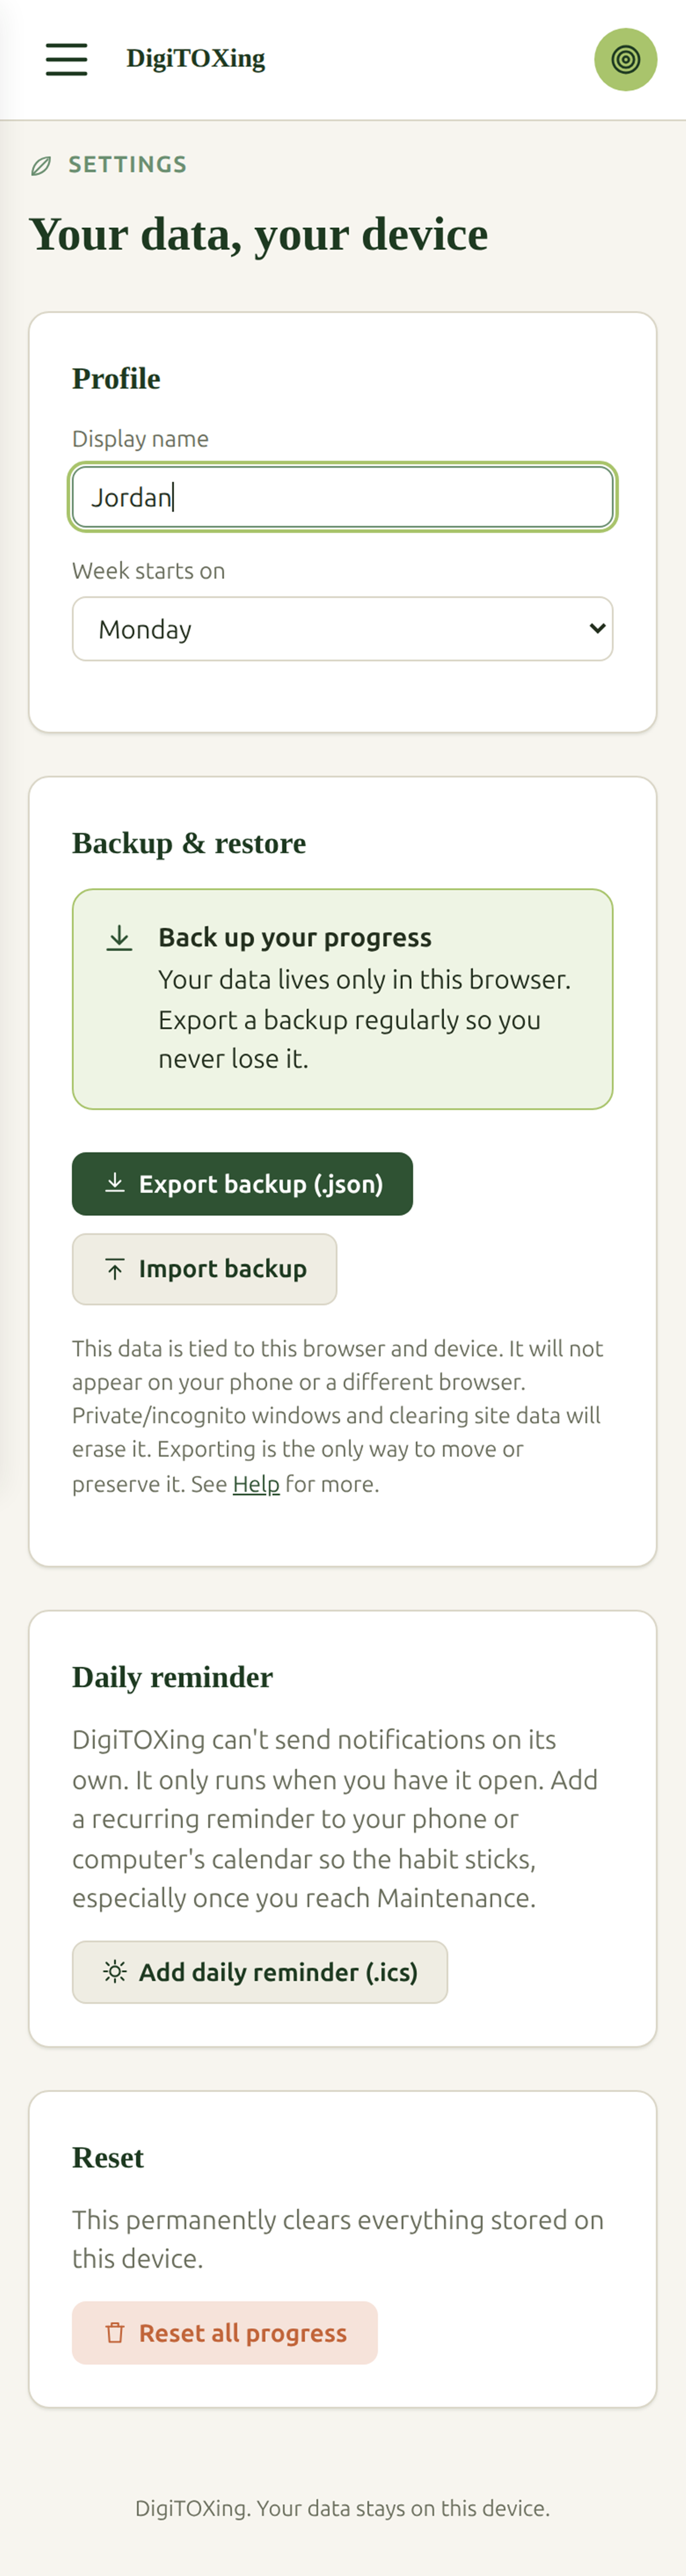Open the Week starts on dropdown
686x2576 pixels.
coord(342,629)
